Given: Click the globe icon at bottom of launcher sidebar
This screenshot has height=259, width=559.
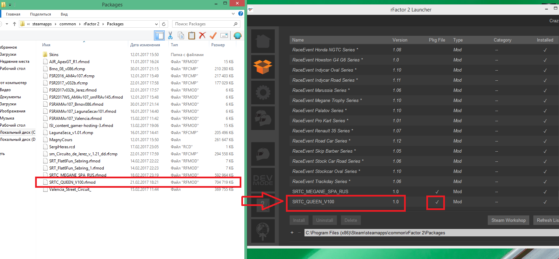Looking at the screenshot, I should 263,231.
